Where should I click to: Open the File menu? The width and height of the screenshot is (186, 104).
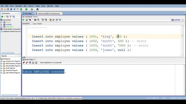click(x=2, y=6)
